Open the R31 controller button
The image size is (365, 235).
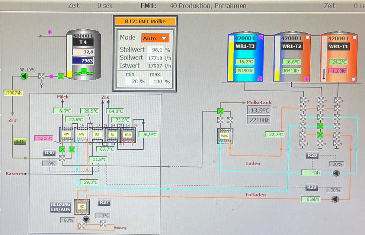point(19,141)
